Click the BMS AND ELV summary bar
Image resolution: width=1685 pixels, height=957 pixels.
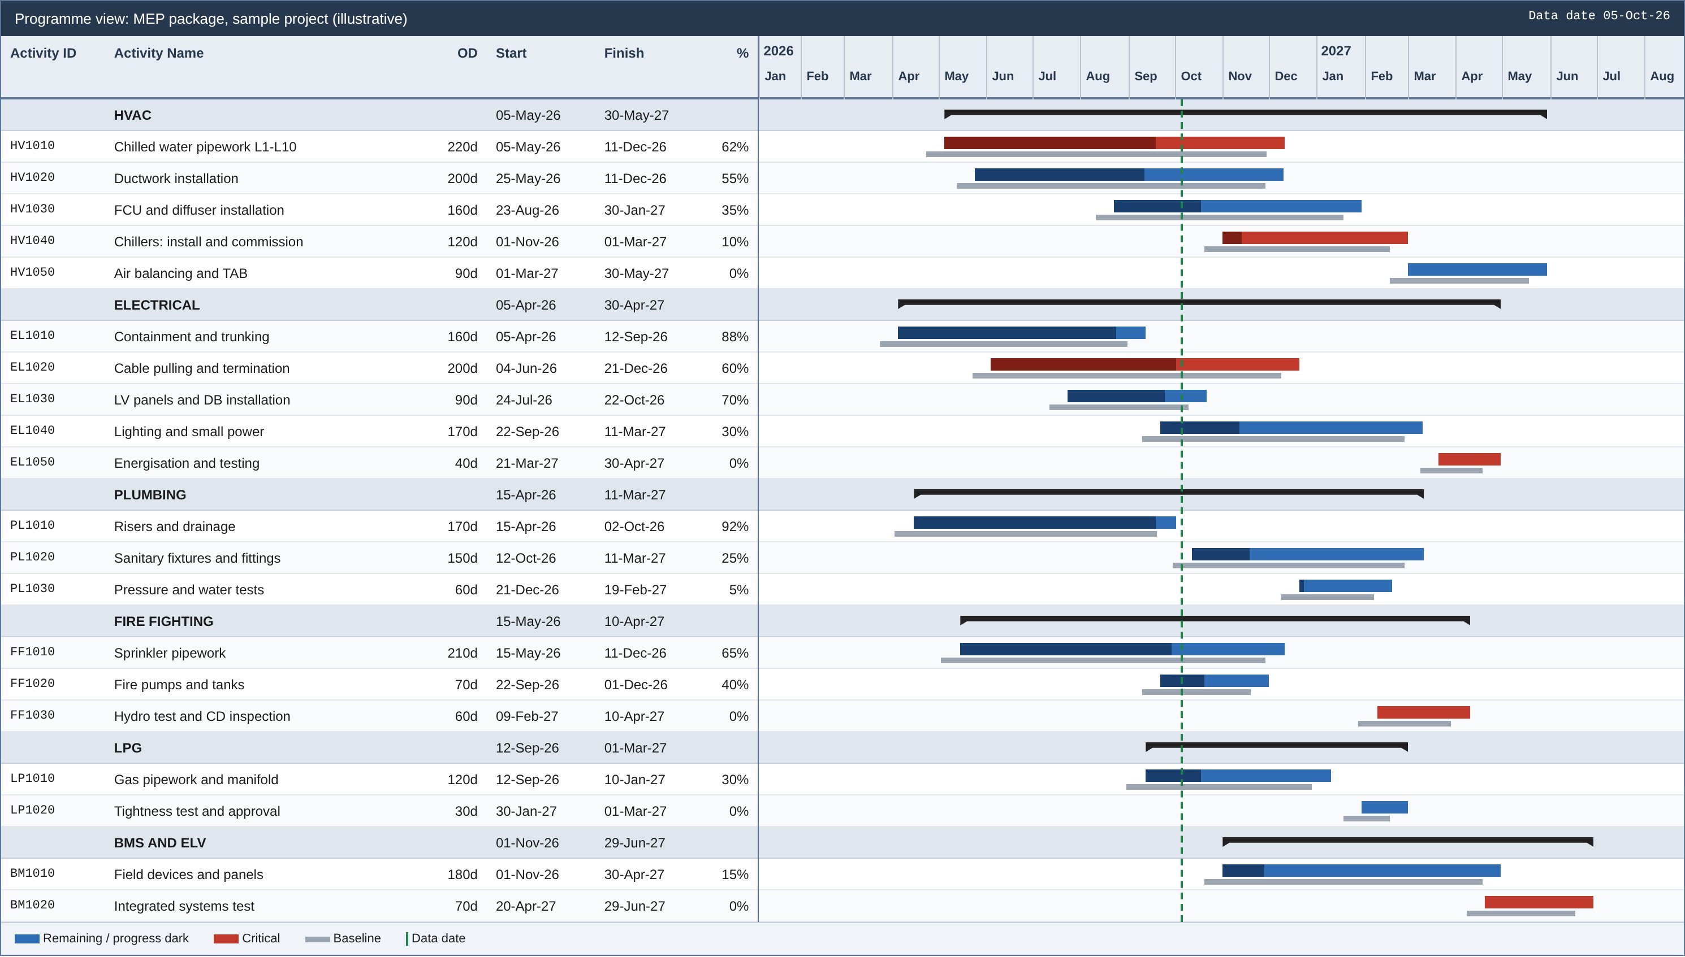[x=1407, y=841]
